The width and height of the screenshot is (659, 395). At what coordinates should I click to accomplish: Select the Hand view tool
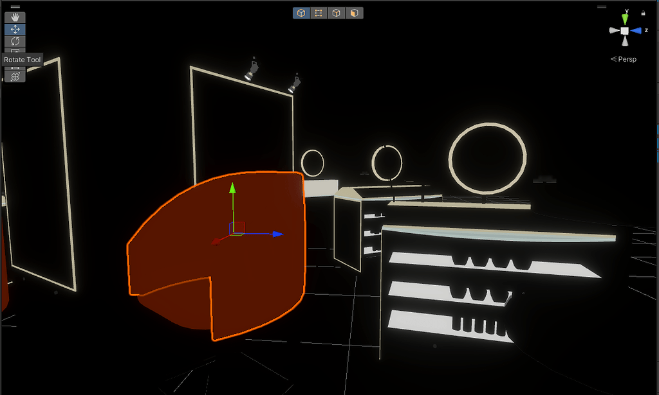(15, 17)
